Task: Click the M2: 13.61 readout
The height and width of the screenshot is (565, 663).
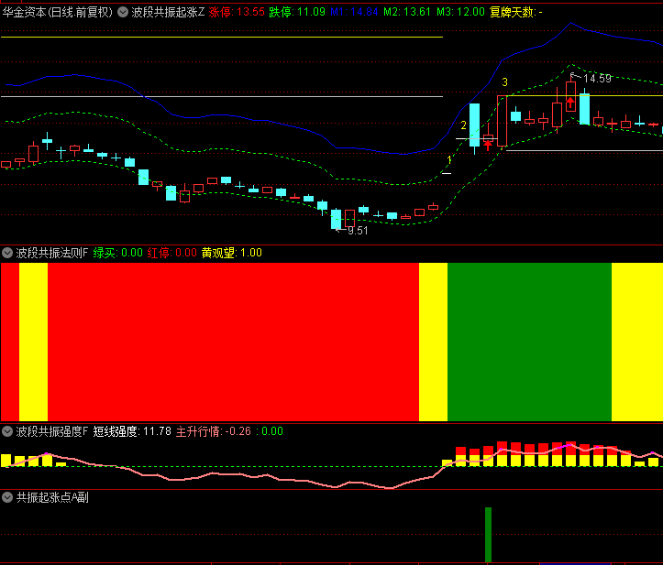Action: (407, 12)
